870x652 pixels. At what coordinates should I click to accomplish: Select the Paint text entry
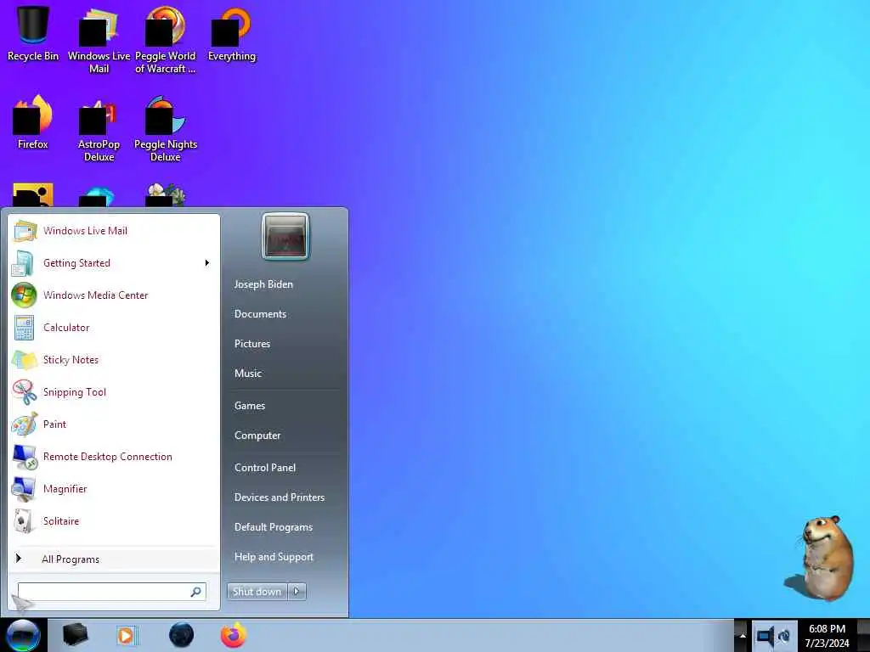coord(54,424)
